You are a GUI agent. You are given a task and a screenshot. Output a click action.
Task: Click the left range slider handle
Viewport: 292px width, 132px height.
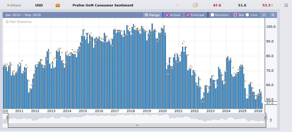tap(8, 118)
